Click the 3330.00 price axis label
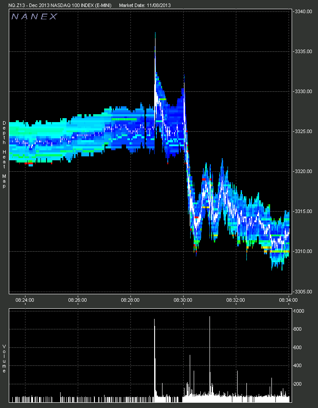This screenshot has width=318, height=408. click(x=303, y=92)
